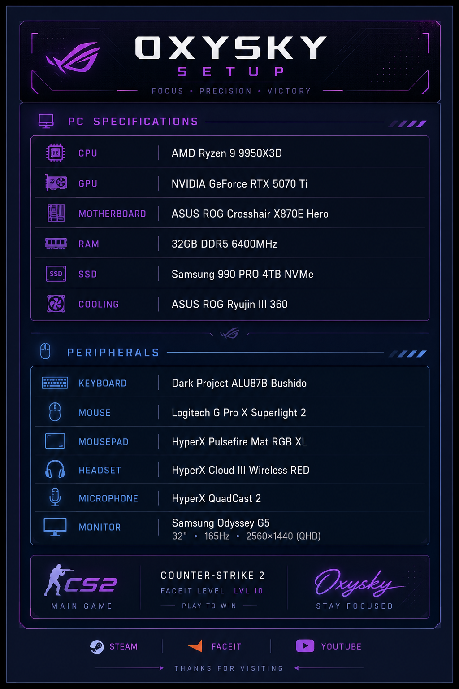
Task: Click the monitor icon beside Samsung Odyssey
Action: (55, 527)
